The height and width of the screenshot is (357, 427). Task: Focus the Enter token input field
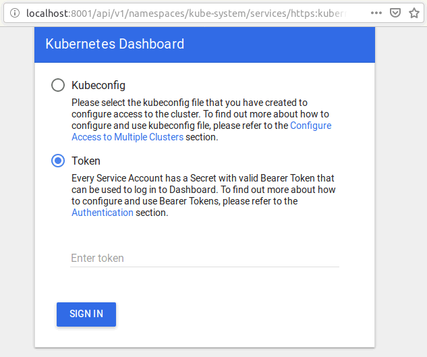click(x=204, y=258)
